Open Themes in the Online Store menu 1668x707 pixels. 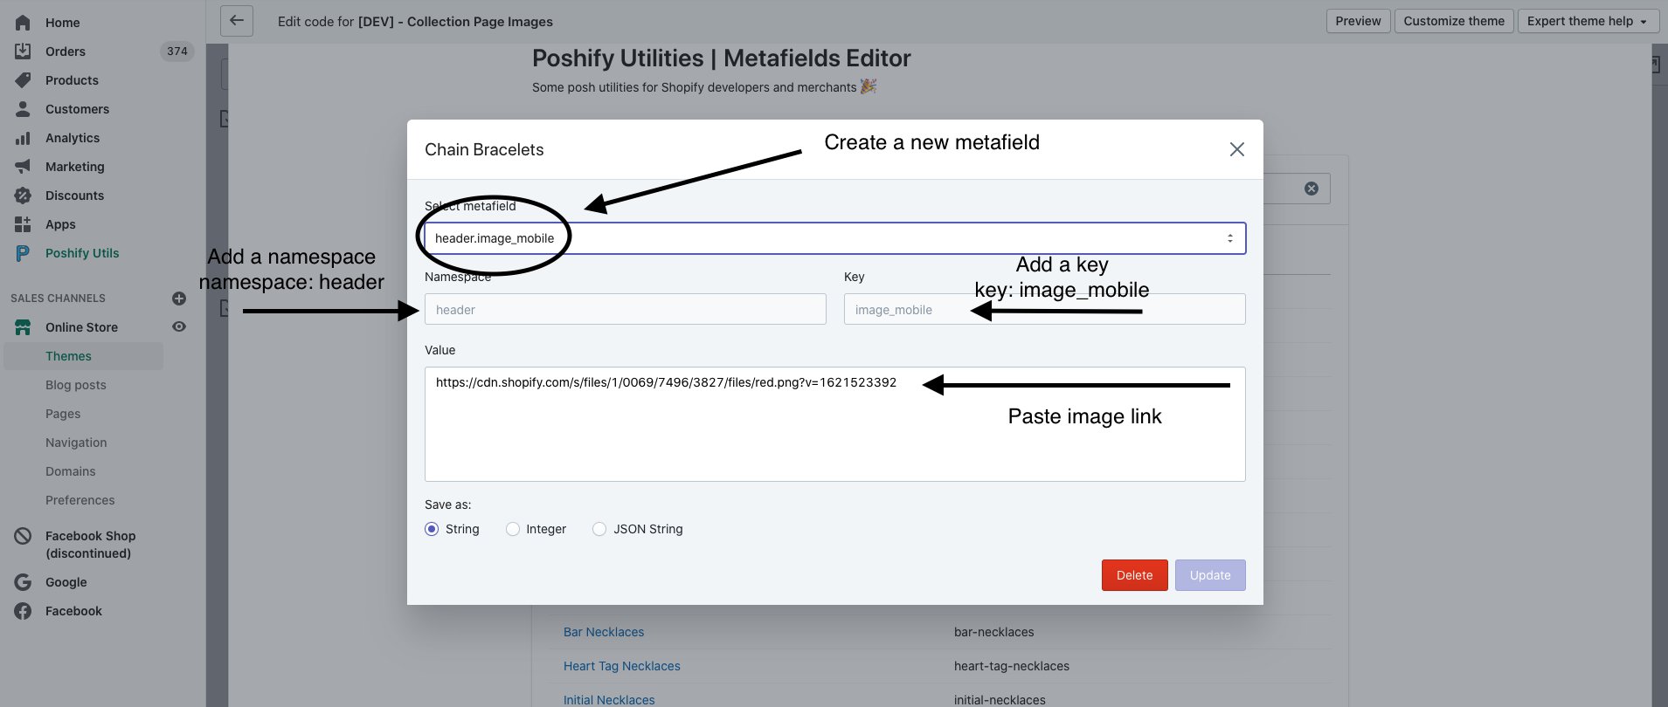click(x=68, y=356)
